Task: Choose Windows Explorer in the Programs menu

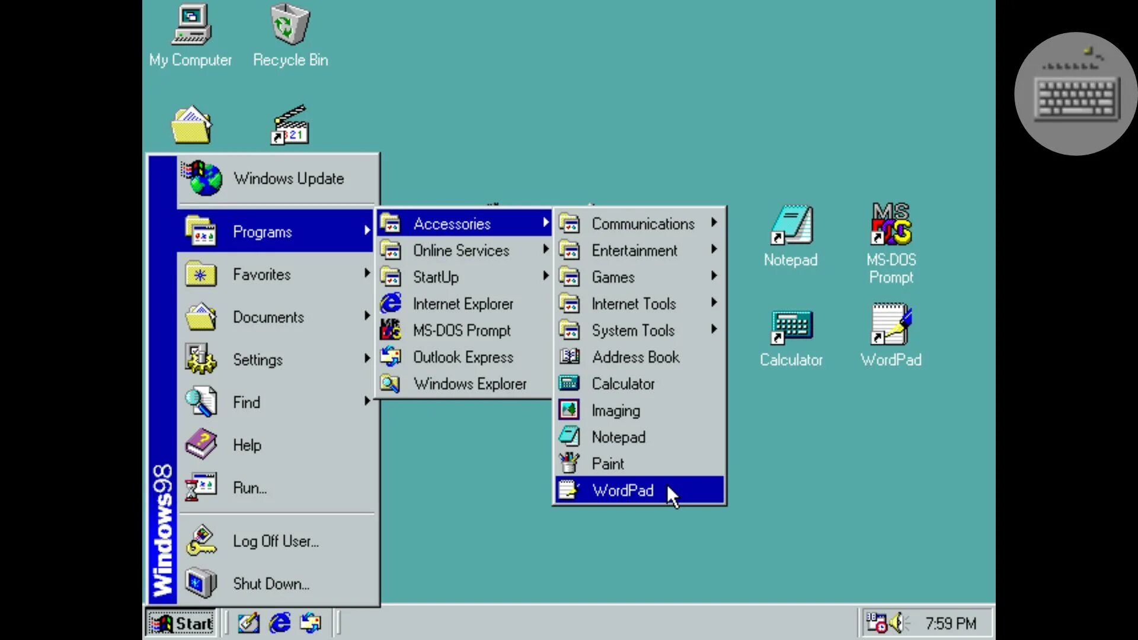Action: pyautogui.click(x=469, y=384)
